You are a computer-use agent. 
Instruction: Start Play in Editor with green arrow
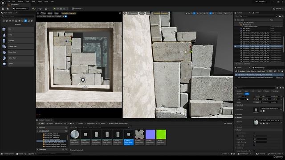pos(54,8)
